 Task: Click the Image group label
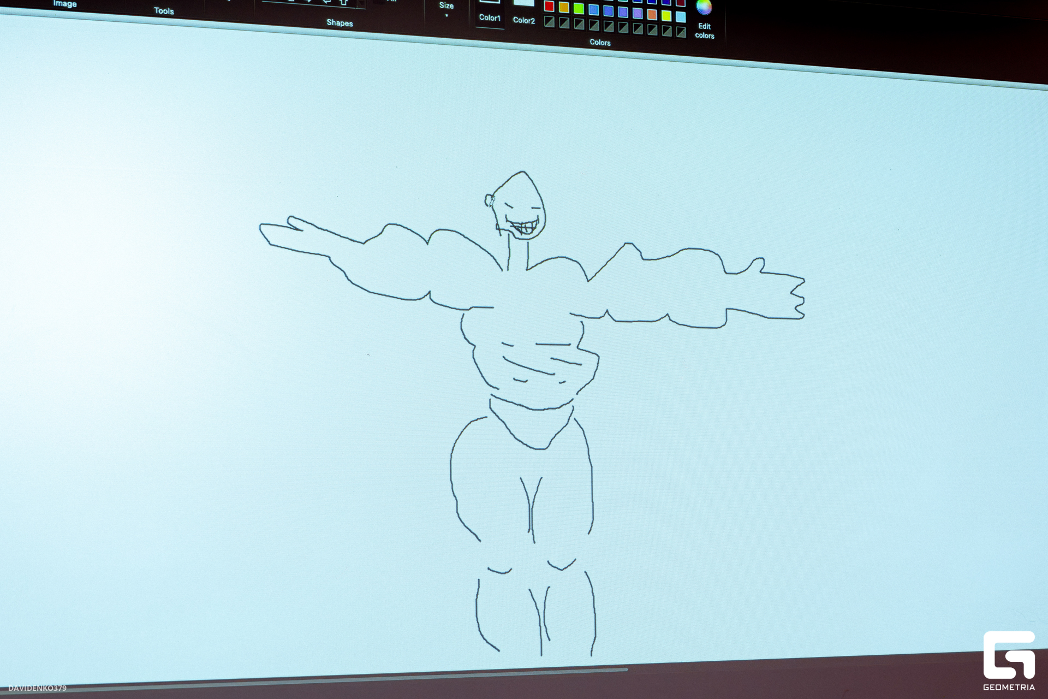click(x=65, y=4)
